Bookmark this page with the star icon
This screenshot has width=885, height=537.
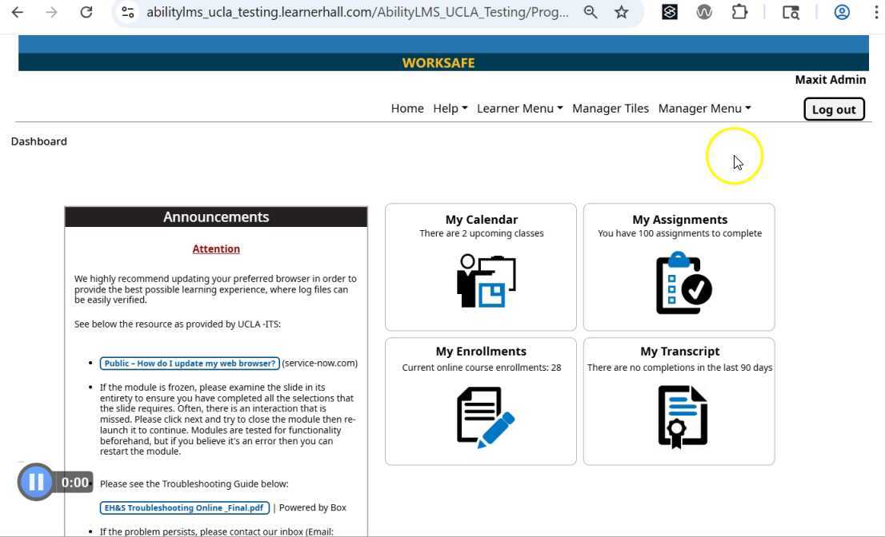click(x=622, y=12)
